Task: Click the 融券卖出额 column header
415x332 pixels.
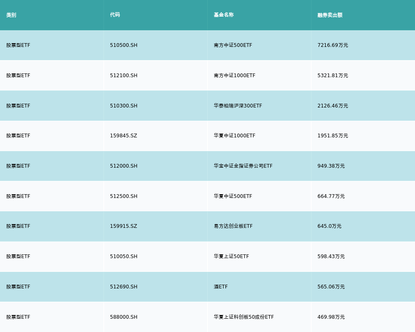Action: 330,15
